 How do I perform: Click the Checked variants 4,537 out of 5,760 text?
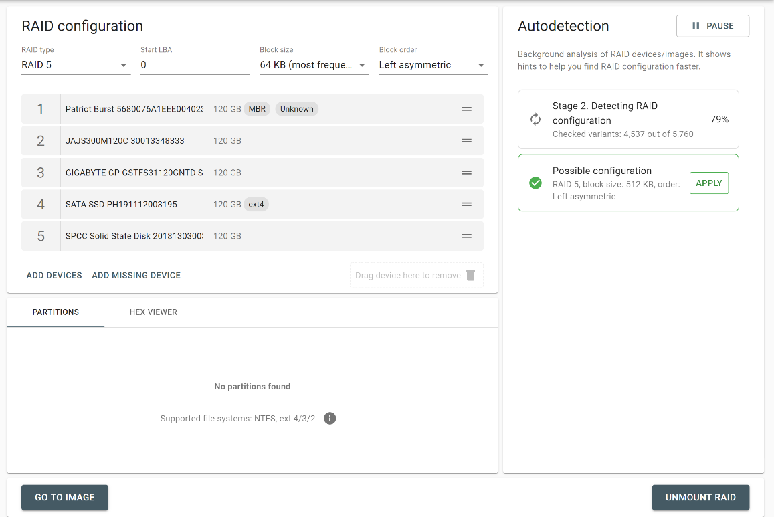tap(623, 134)
